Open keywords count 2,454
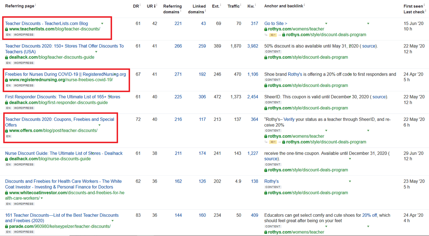429x236 pixels. click(253, 97)
